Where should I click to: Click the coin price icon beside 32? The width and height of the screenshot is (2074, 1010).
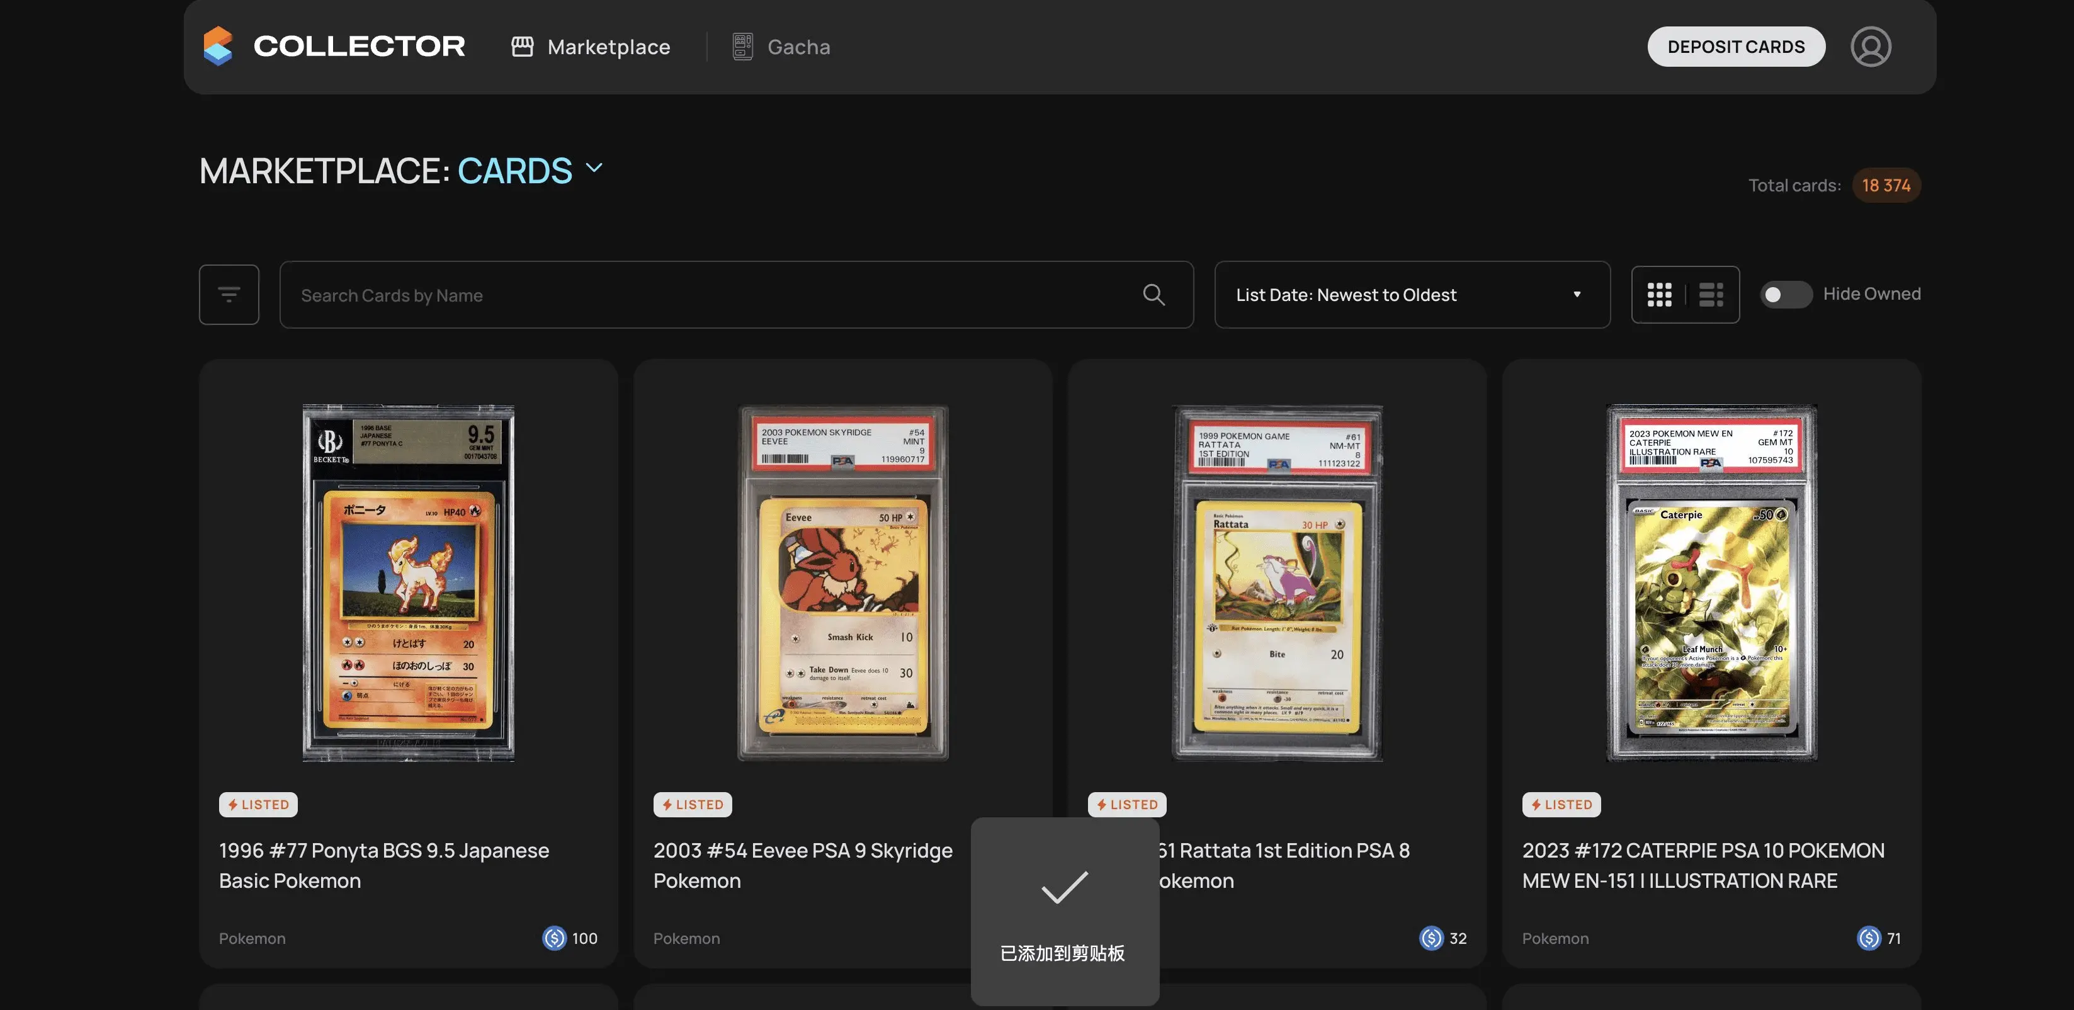coord(1431,938)
